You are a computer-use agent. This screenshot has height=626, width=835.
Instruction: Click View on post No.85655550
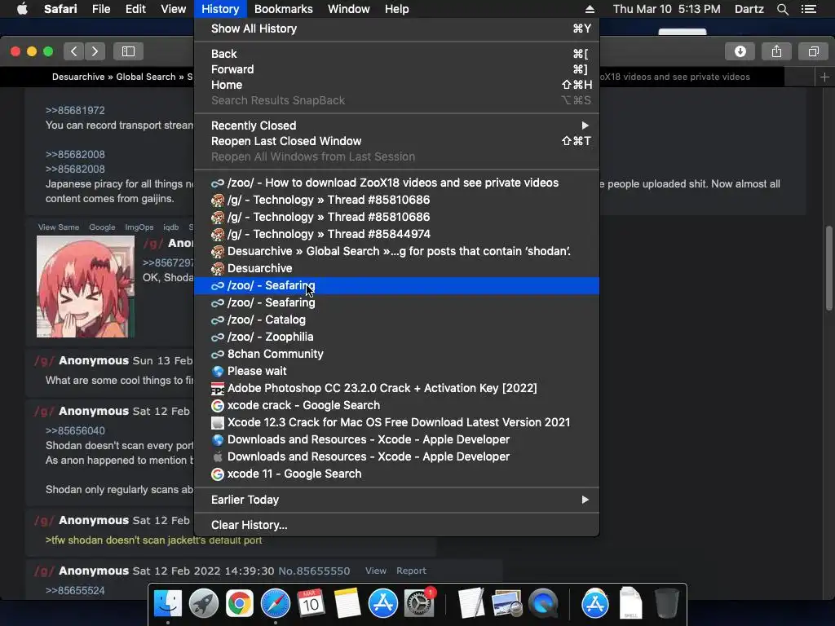(x=375, y=571)
